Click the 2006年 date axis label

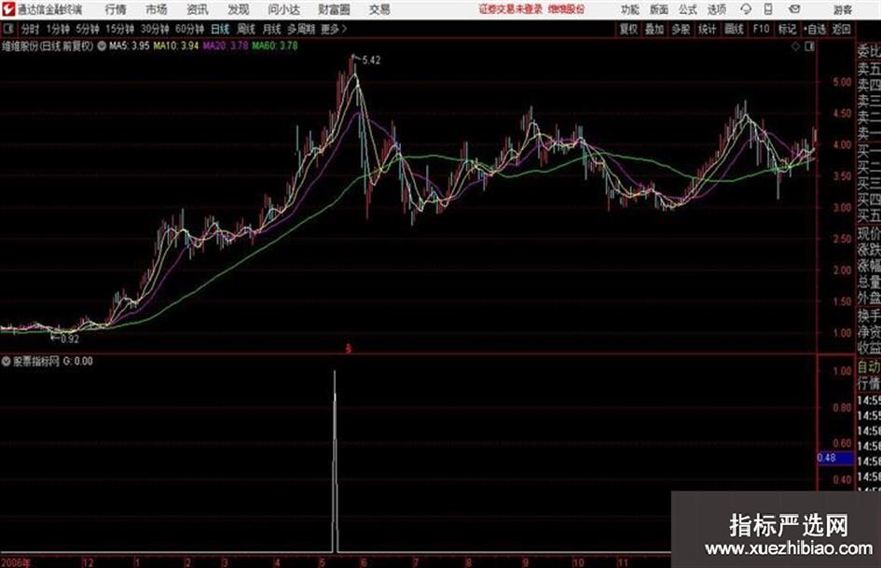coord(16,562)
